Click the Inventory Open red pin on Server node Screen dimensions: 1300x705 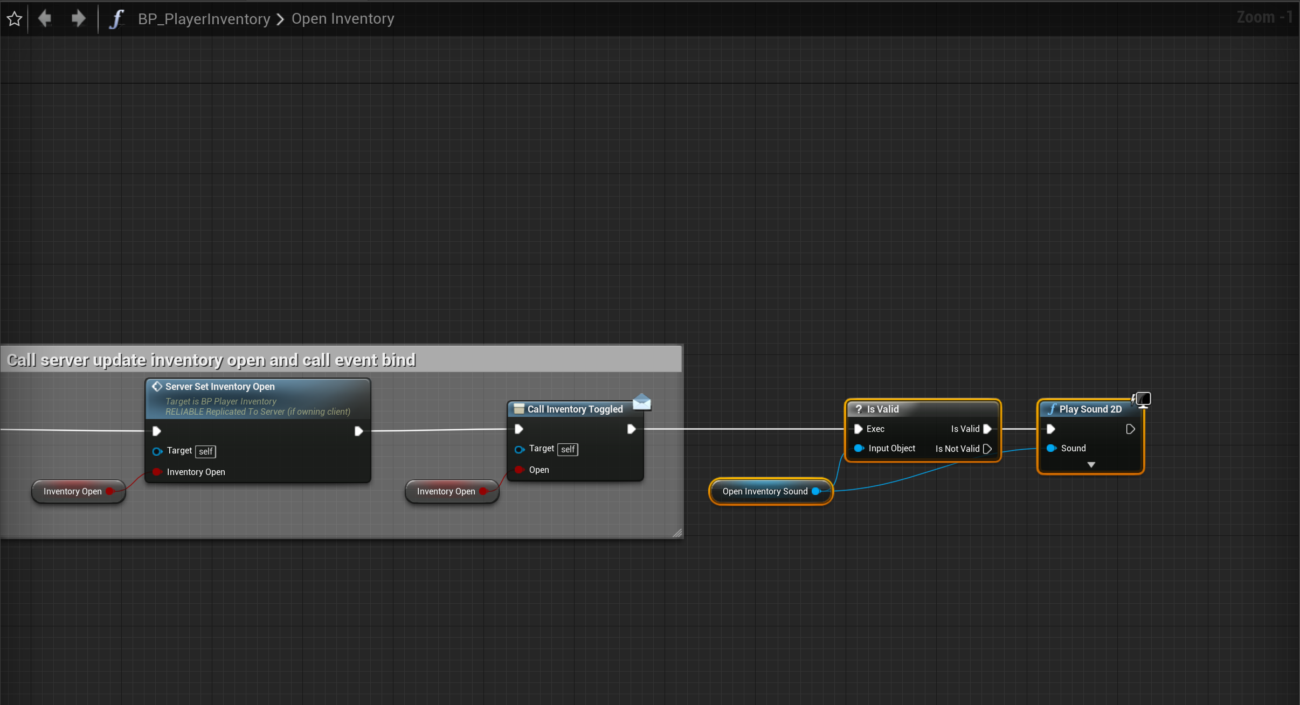pos(156,472)
